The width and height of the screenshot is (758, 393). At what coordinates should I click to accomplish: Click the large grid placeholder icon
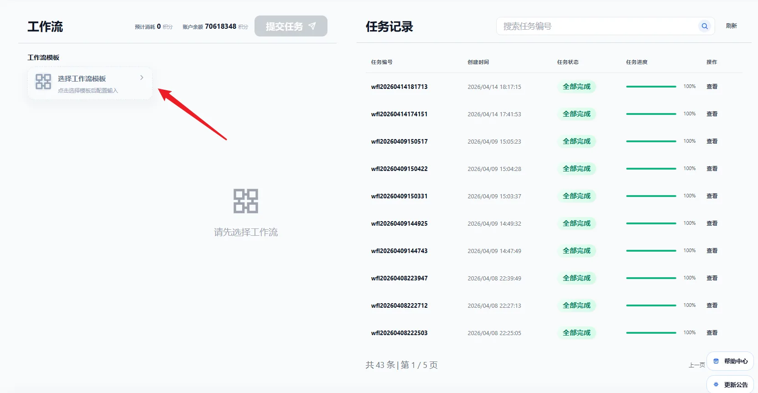pyautogui.click(x=246, y=201)
